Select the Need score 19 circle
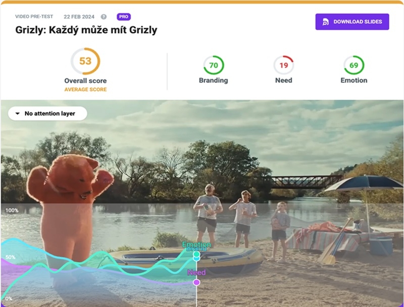 click(284, 66)
